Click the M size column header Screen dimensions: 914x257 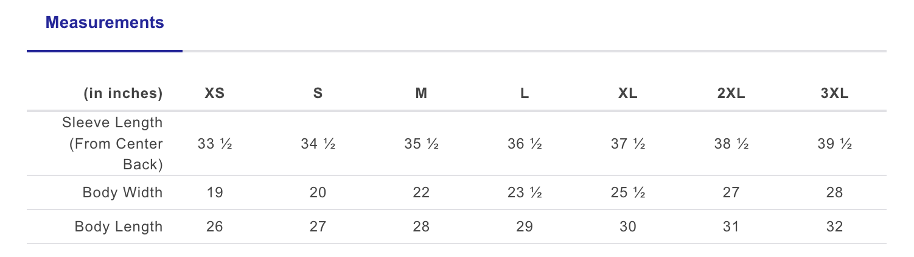click(x=421, y=94)
